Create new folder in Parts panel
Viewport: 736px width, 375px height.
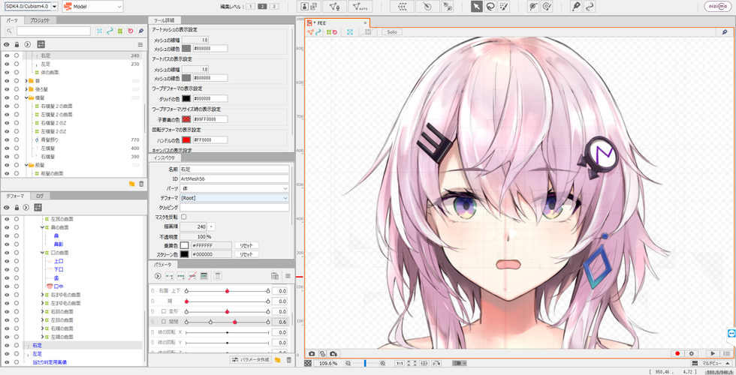(132, 184)
